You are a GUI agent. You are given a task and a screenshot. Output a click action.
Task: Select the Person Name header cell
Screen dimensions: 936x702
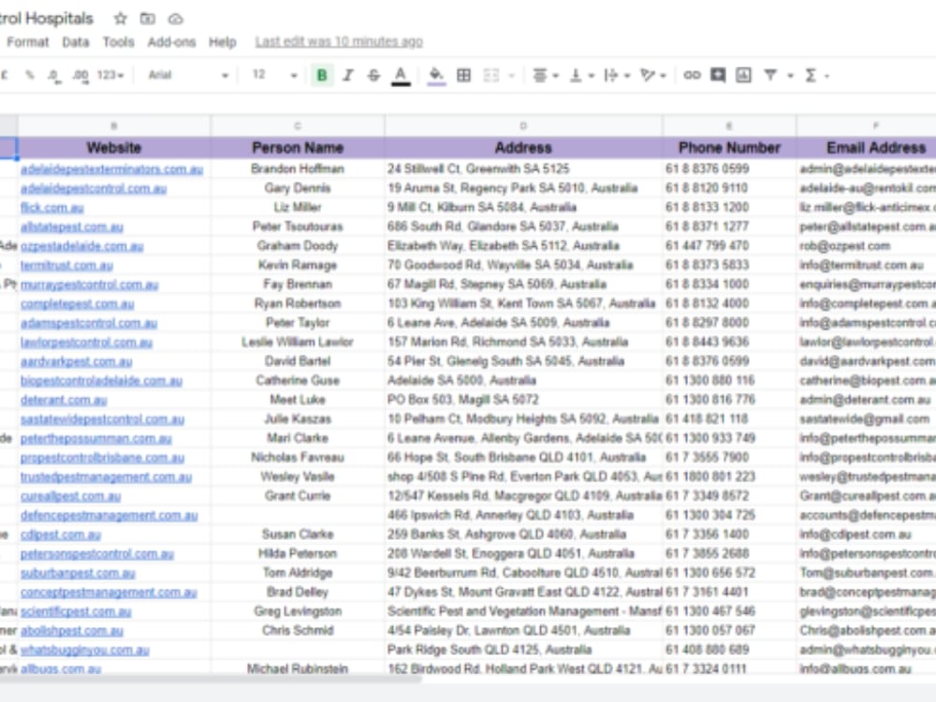[298, 148]
